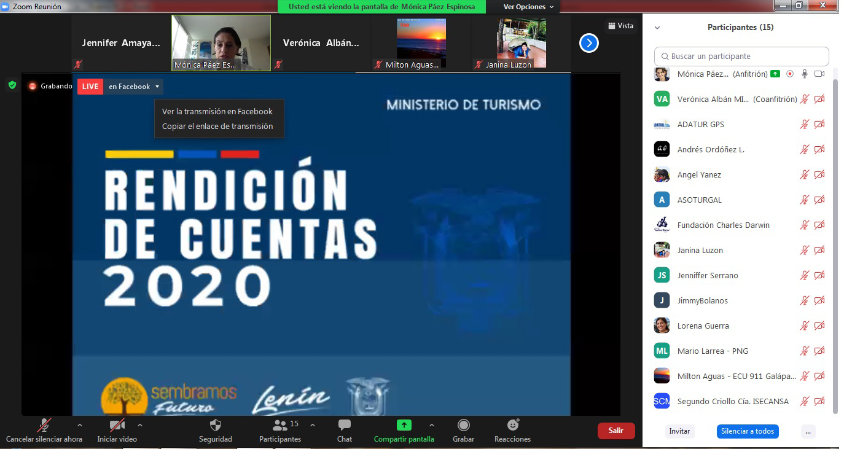Image resolution: width=844 pixels, height=449 pixels.
Task: Open the Ver Opciones dropdown
Action: 528,7
